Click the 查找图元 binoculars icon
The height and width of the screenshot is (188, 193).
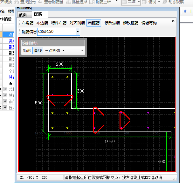coord(17,2)
